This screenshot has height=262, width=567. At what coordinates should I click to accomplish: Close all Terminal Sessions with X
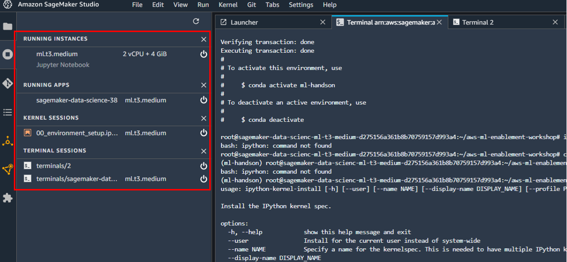pyautogui.click(x=203, y=150)
